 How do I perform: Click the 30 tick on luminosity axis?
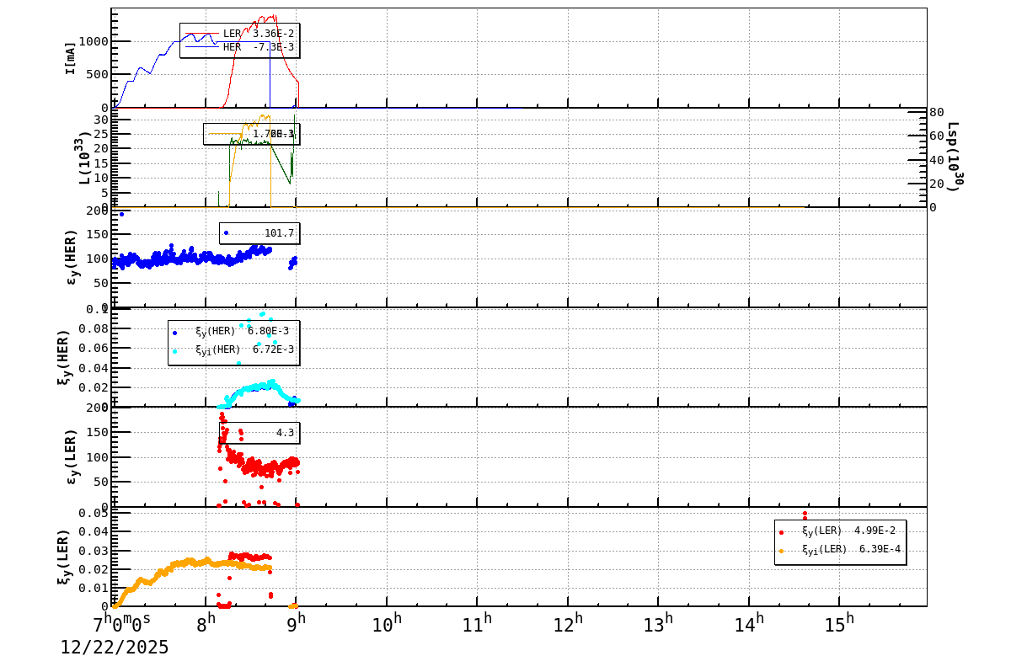pos(101,119)
